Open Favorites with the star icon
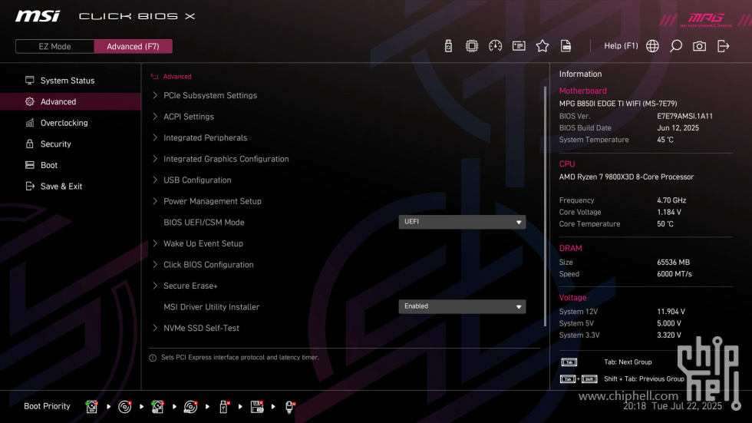This screenshot has width=752, height=423. pyautogui.click(x=542, y=46)
